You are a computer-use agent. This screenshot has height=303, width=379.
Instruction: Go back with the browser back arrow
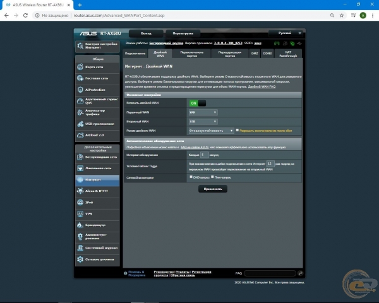[x=6, y=15]
